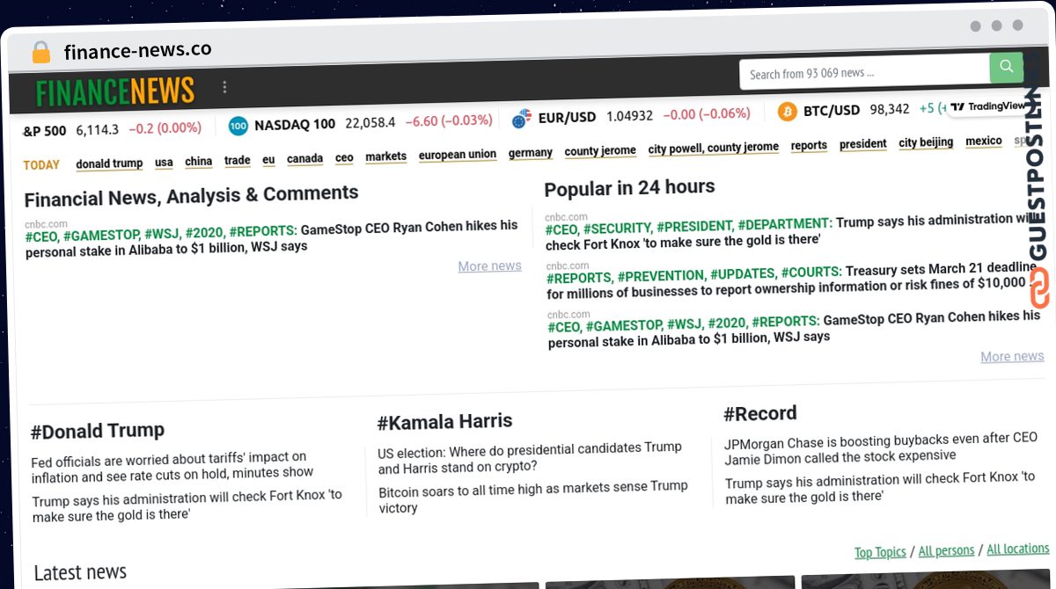Image resolution: width=1056 pixels, height=589 pixels.
Task: Click the orange Bitcoin icon
Action: pos(788,112)
